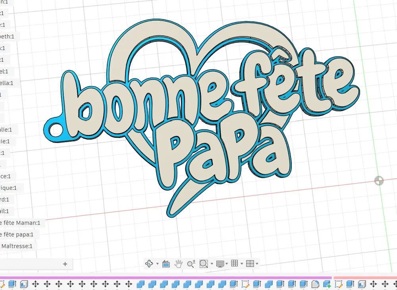This screenshot has height=290, width=397.
Task: Expand the Viewports dropdown arrow
Action: (x=257, y=264)
